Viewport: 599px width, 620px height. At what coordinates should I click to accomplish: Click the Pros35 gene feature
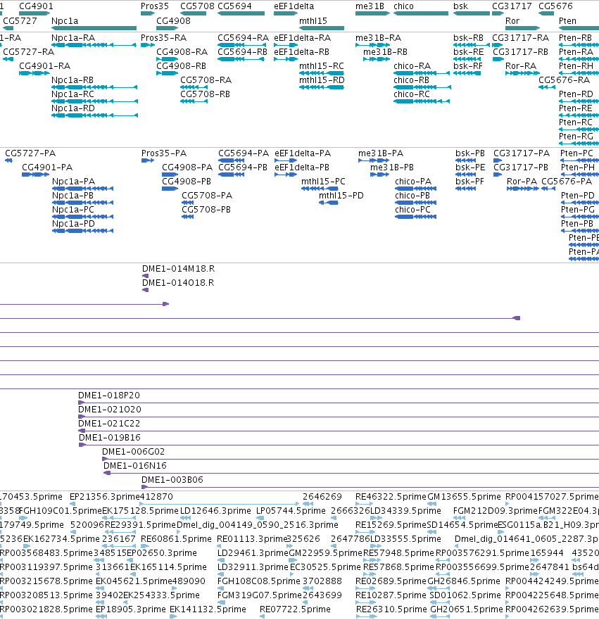(x=148, y=13)
